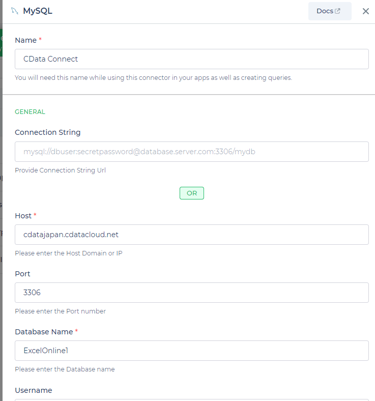
Task: Click the Host field label
Action: [23, 216]
